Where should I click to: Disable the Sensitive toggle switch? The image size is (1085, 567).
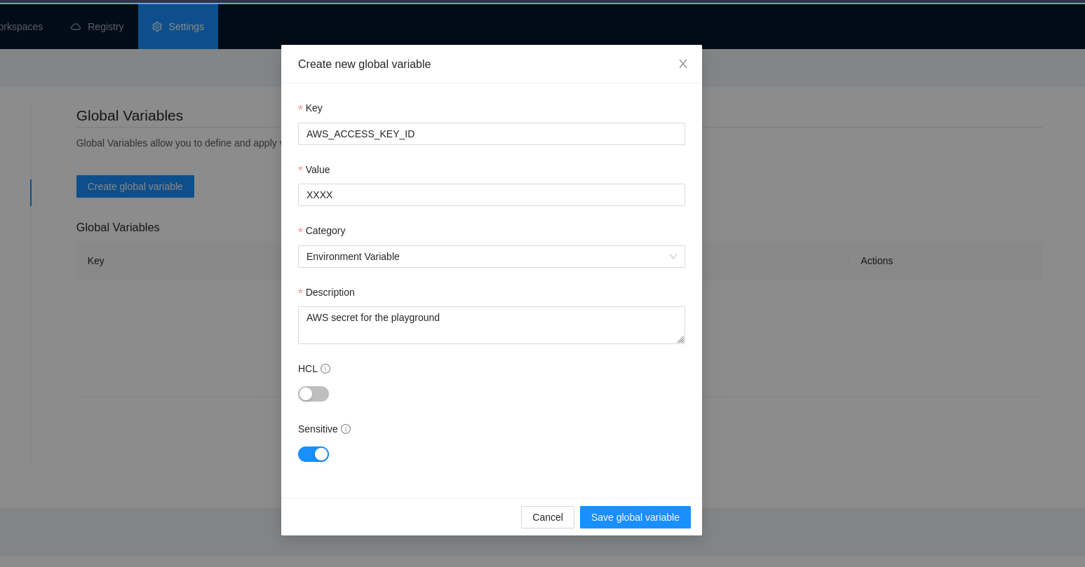coord(314,454)
